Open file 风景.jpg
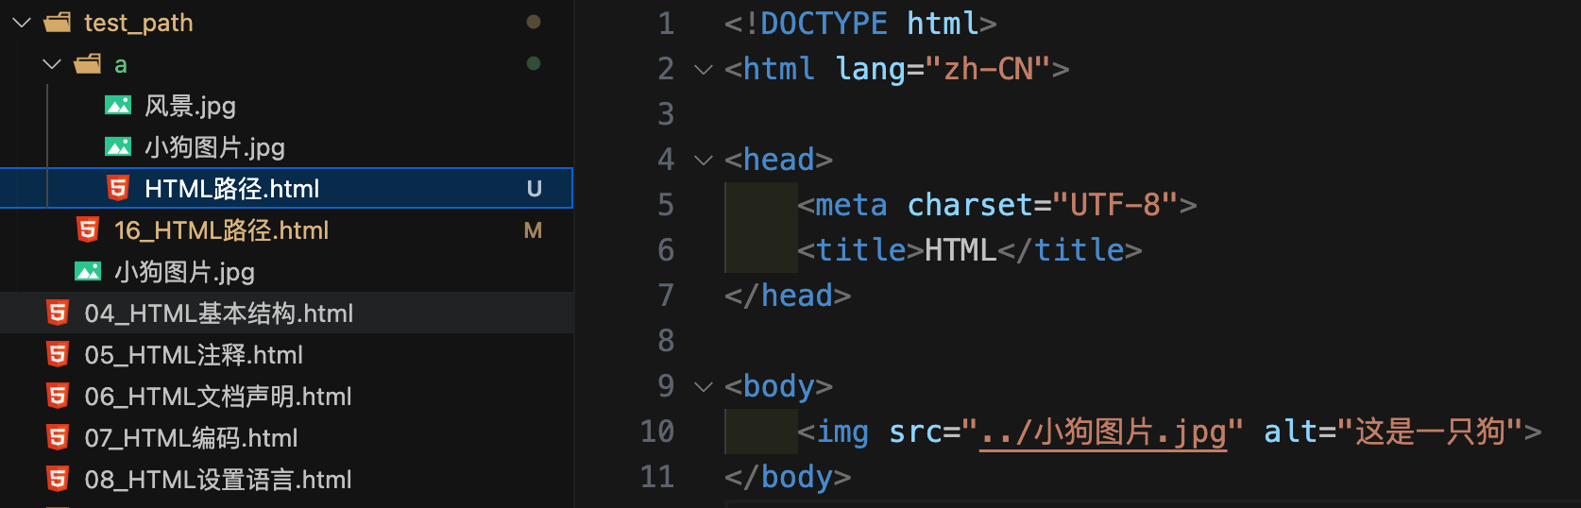Image resolution: width=1581 pixels, height=508 pixels. point(190,106)
